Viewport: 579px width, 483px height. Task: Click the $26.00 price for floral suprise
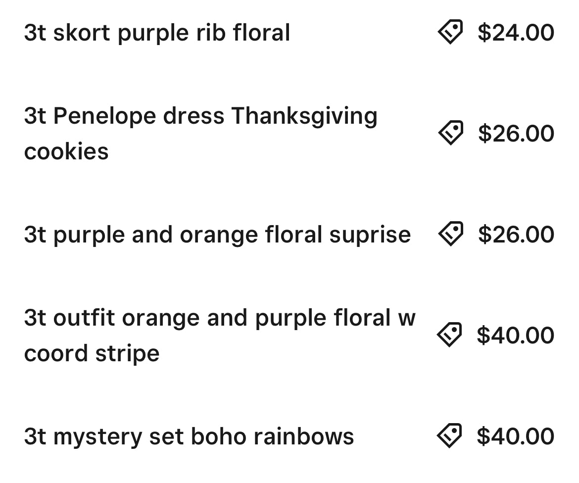(516, 235)
